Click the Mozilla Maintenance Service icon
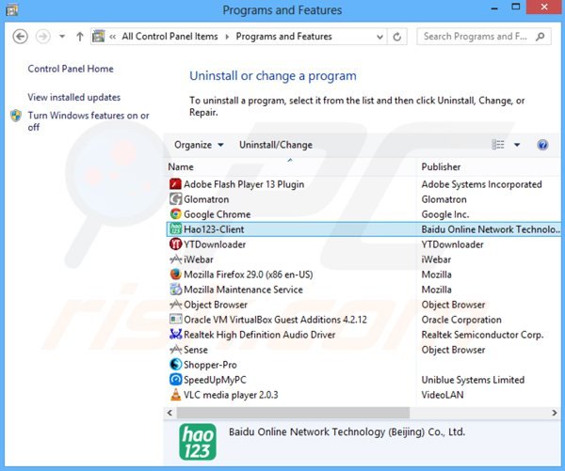 pos(175,290)
